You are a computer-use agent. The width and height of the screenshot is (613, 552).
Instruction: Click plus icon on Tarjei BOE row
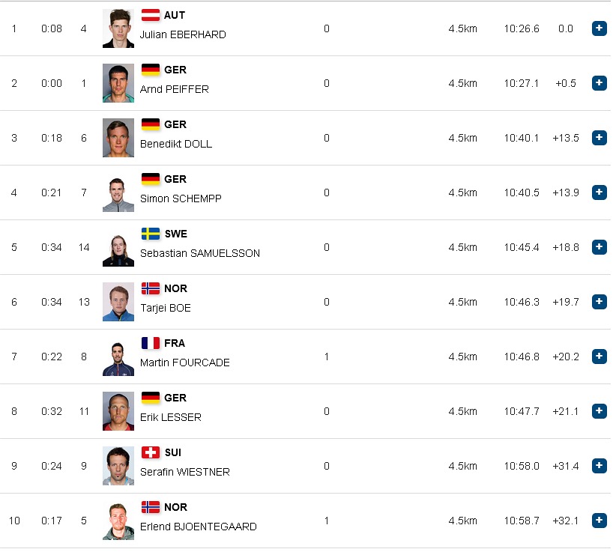pos(599,302)
